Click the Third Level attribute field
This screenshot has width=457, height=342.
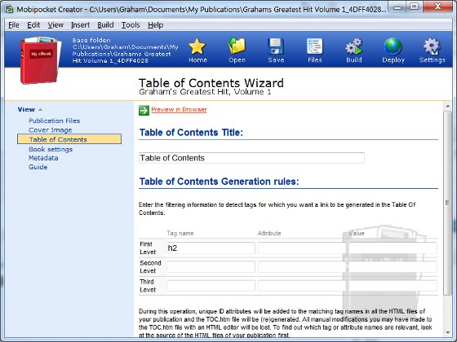point(302,286)
